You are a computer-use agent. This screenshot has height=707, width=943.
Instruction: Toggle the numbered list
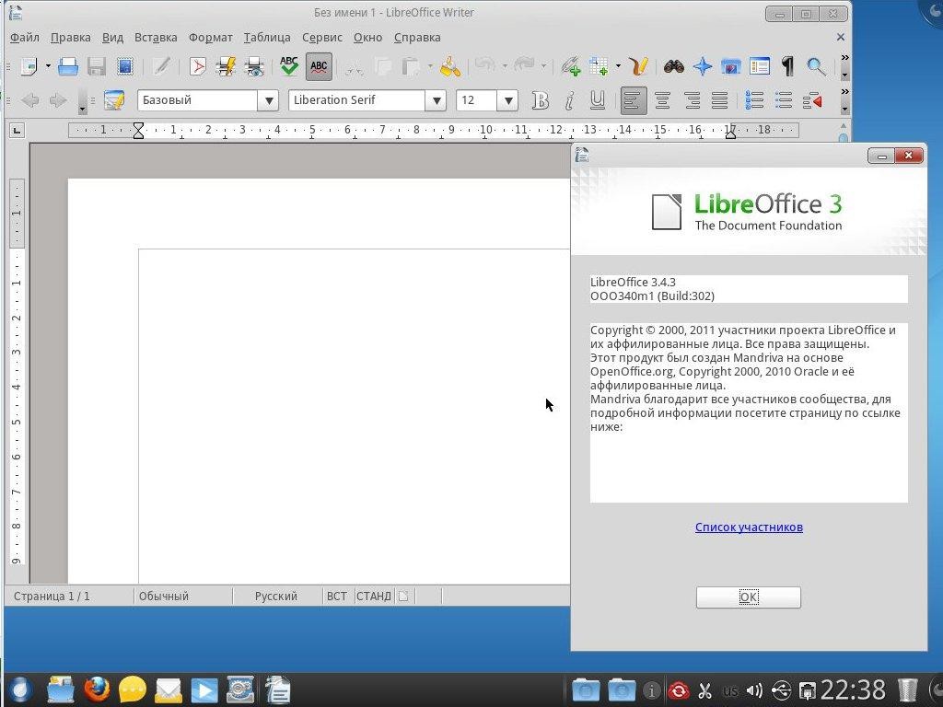pos(754,100)
